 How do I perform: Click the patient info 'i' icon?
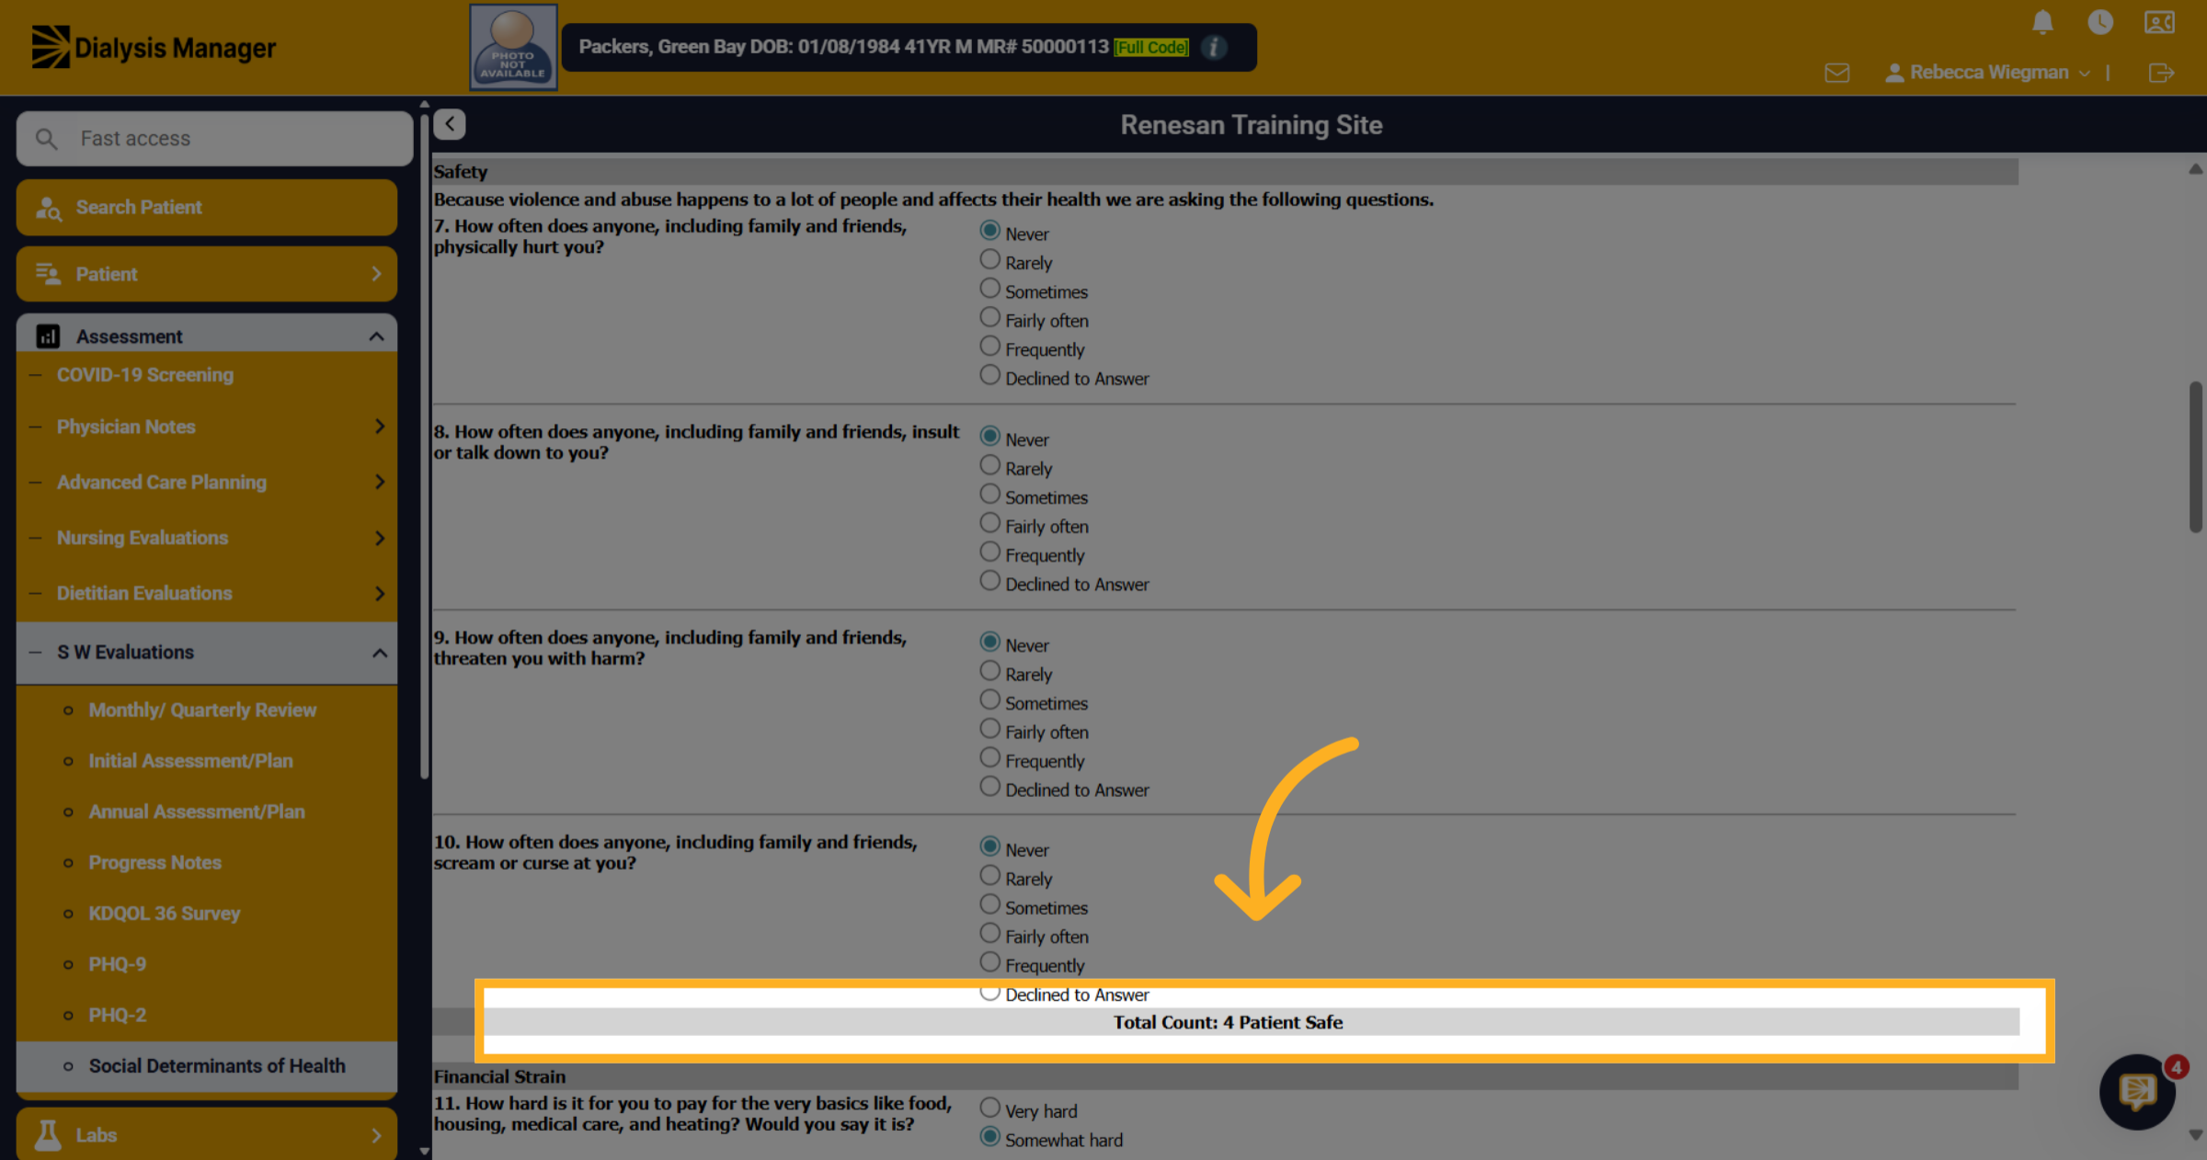1214,47
